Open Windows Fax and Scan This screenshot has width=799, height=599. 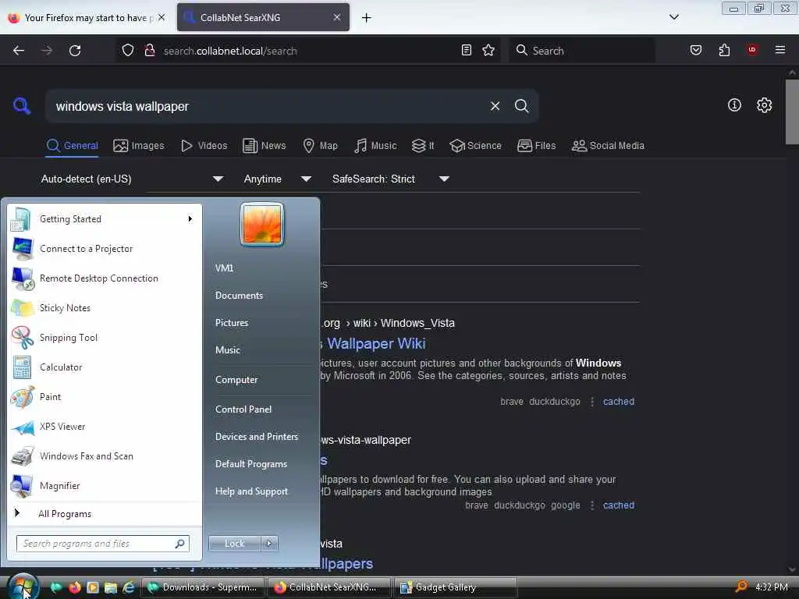(105, 456)
